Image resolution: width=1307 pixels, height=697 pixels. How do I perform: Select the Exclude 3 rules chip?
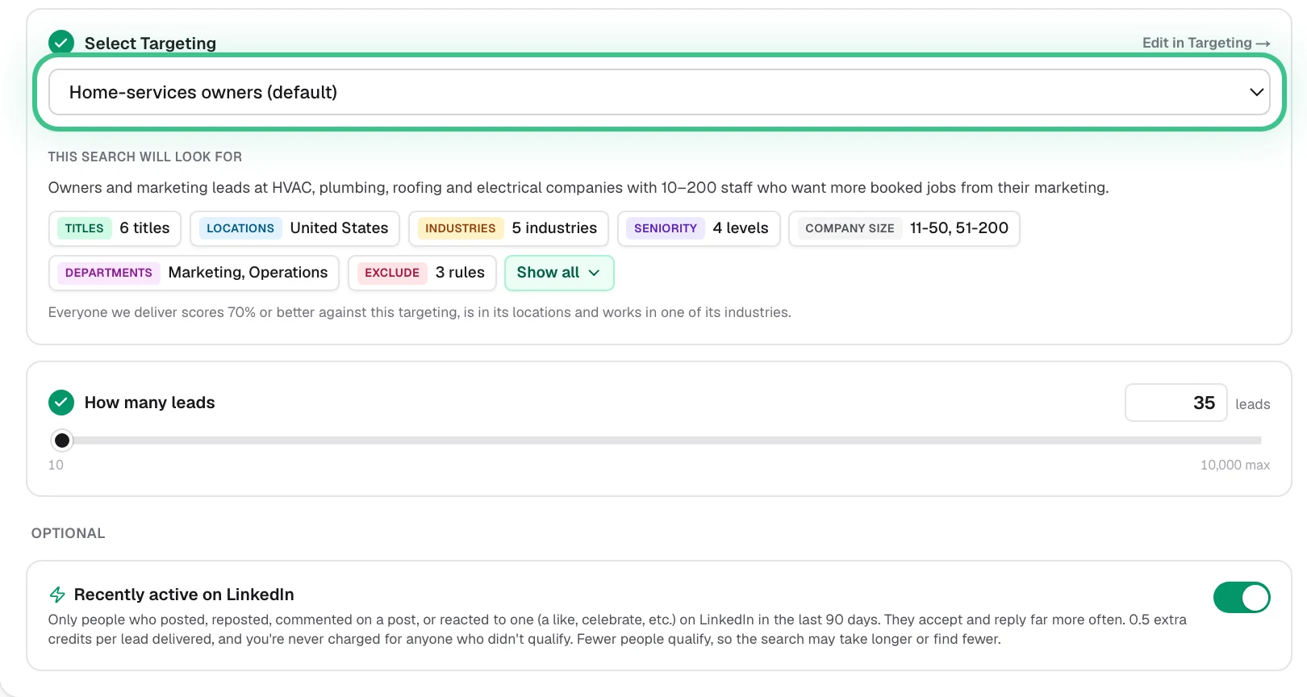point(422,273)
